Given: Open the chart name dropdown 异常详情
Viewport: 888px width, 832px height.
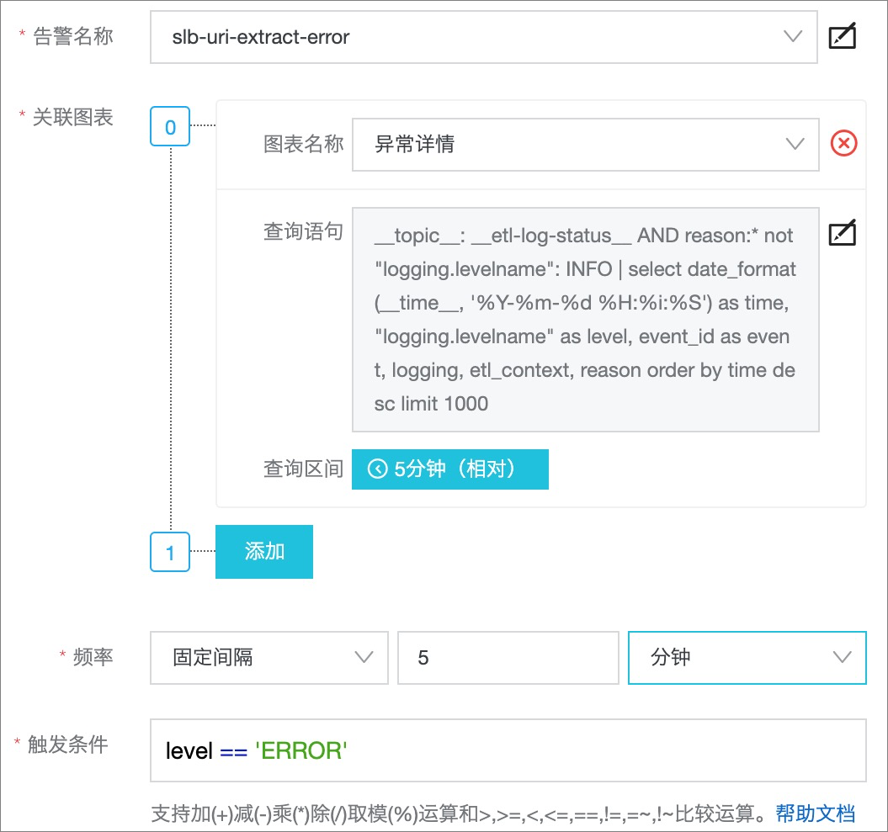Looking at the screenshot, I should [x=586, y=145].
